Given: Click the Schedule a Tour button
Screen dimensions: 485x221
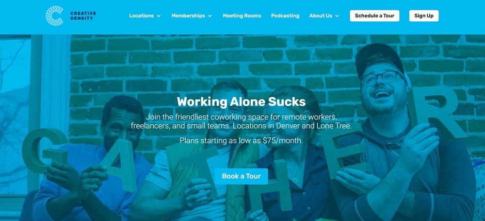Looking at the screenshot, I should pyautogui.click(x=374, y=16).
